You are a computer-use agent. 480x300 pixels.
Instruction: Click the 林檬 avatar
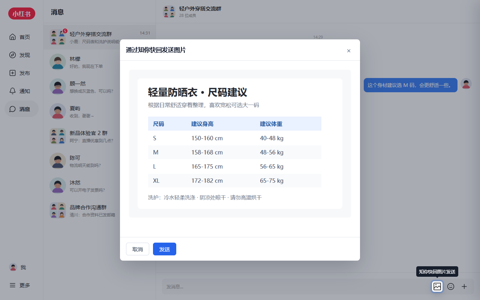(58, 61)
